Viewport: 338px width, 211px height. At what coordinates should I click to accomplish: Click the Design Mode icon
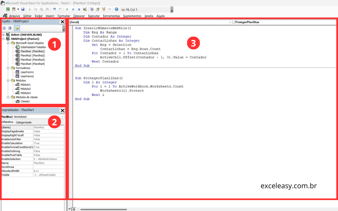pos(85,9)
